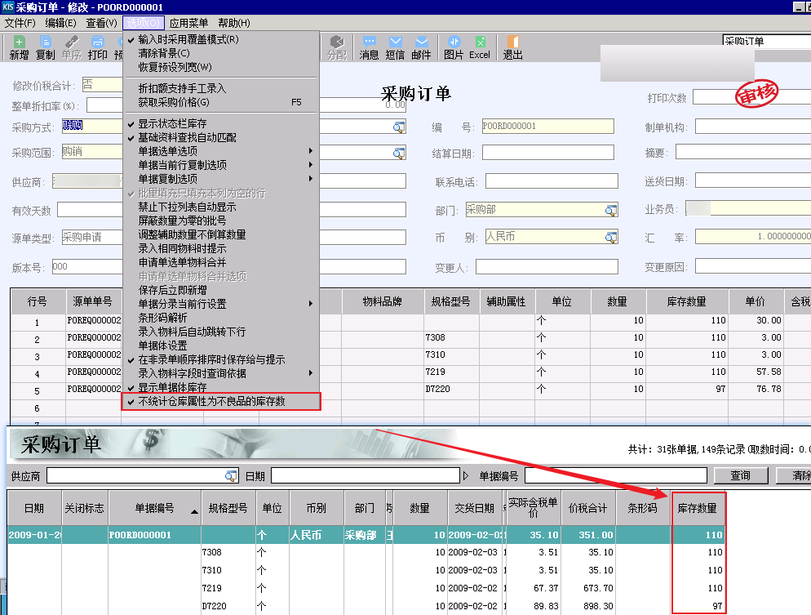Toggle 输入时采用覆盖模式 menu option
The height and width of the screenshot is (615, 811).
coord(188,39)
